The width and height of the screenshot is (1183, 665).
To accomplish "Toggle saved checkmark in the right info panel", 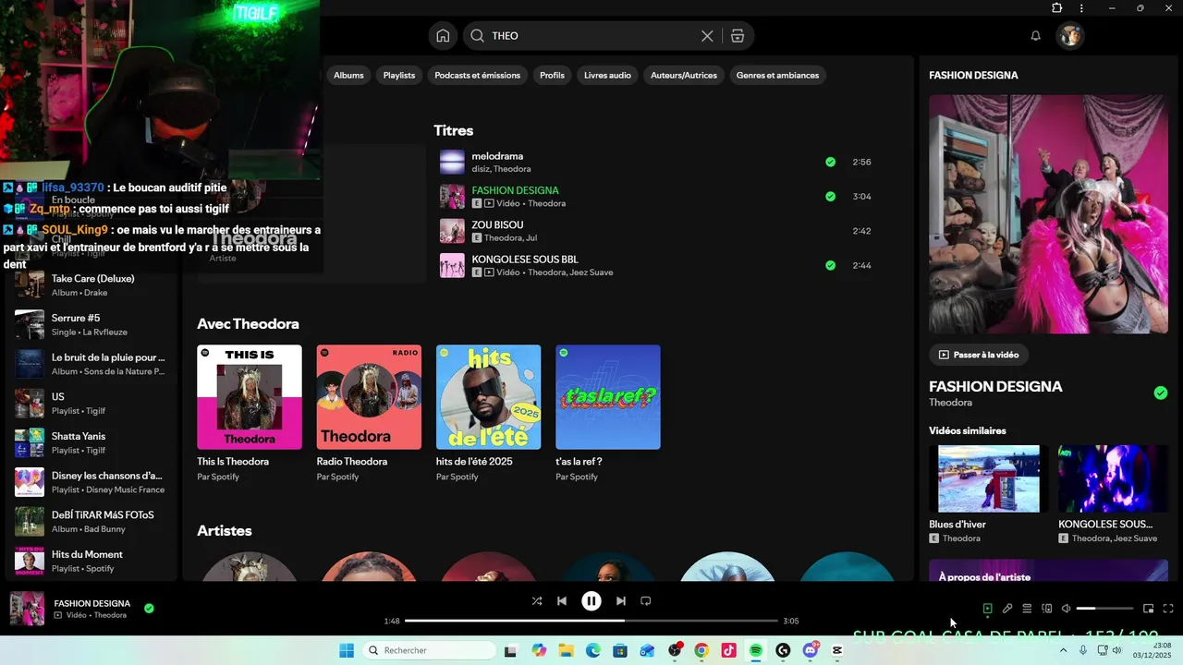I will (1161, 393).
